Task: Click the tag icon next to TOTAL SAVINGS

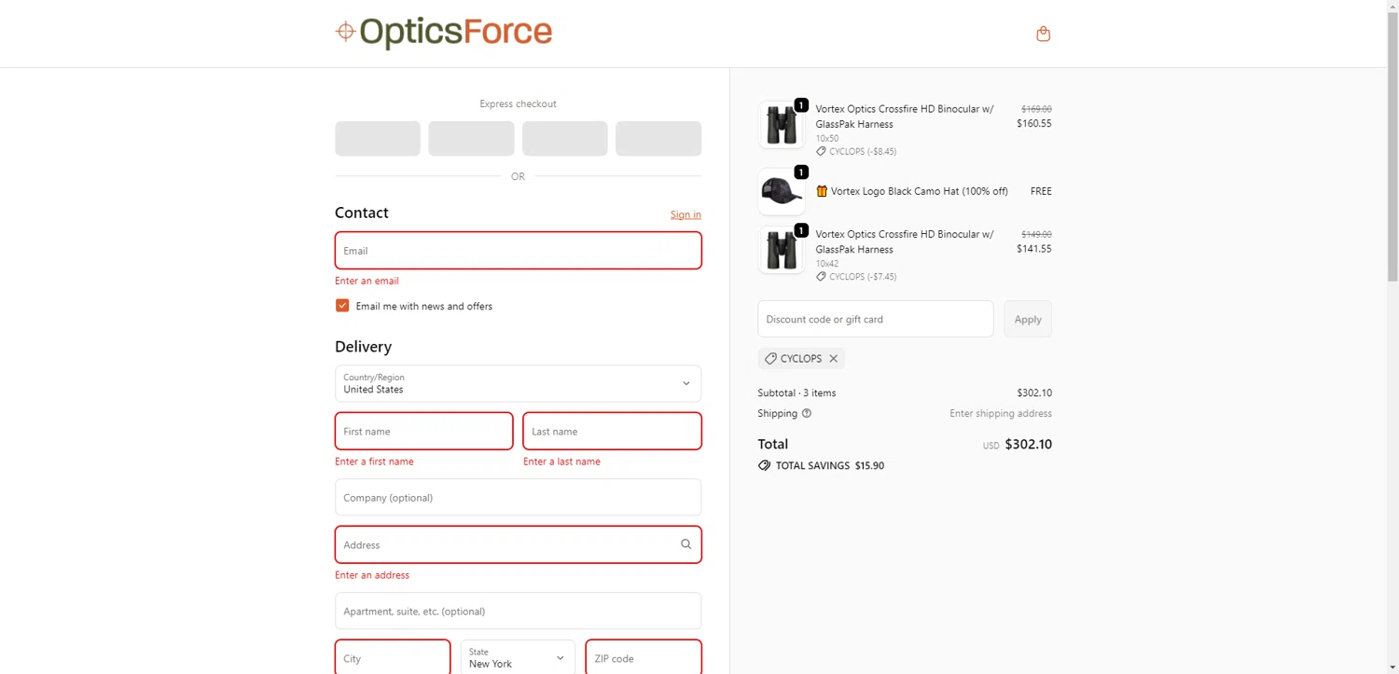Action: coord(765,465)
